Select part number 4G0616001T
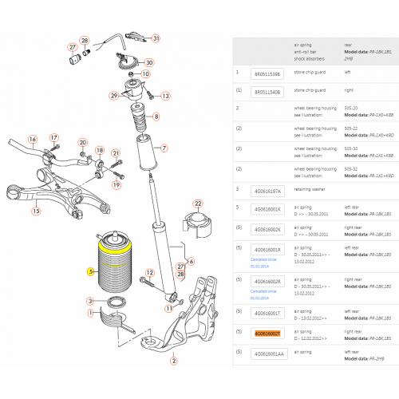 coord(267,314)
